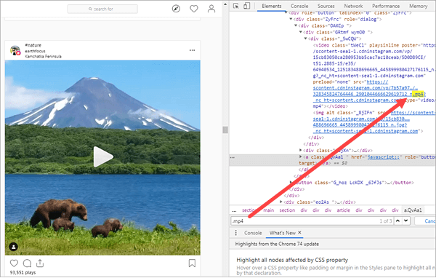Image resolution: width=436 pixels, height=278 pixels.
Task: Go to next search result arrow
Action: 406,221
